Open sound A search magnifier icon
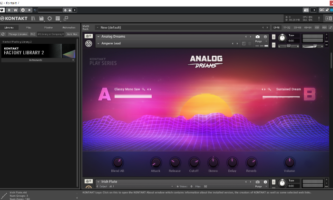The image size is (333, 200). tap(144, 89)
